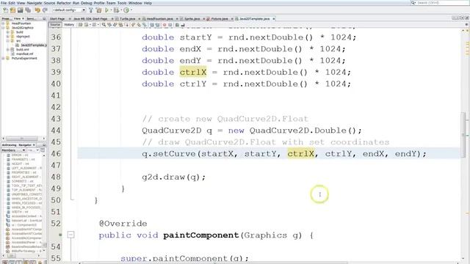Click the Undo arrow icon
This screenshot has height=264, width=470.
click(x=37, y=10)
